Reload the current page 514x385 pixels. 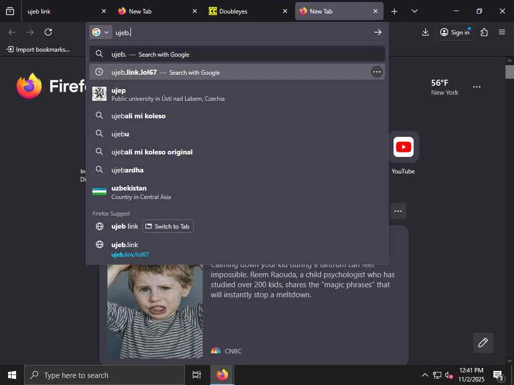tap(48, 32)
